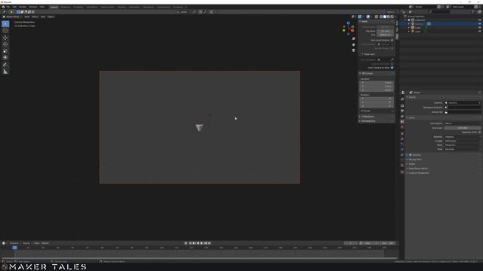Image resolution: width=483 pixels, height=271 pixels.
Task: Open the Render menu
Action: tap(23, 7)
